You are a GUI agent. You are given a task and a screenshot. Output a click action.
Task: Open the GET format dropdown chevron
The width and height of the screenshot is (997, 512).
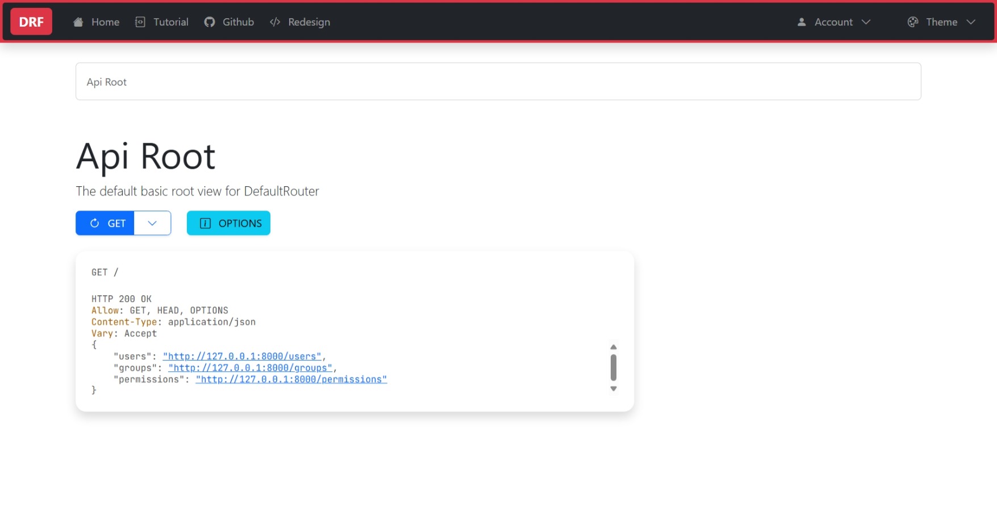pos(152,223)
